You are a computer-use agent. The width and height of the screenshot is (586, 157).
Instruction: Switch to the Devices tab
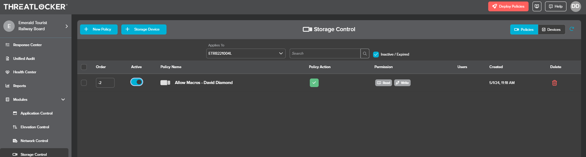(x=551, y=30)
